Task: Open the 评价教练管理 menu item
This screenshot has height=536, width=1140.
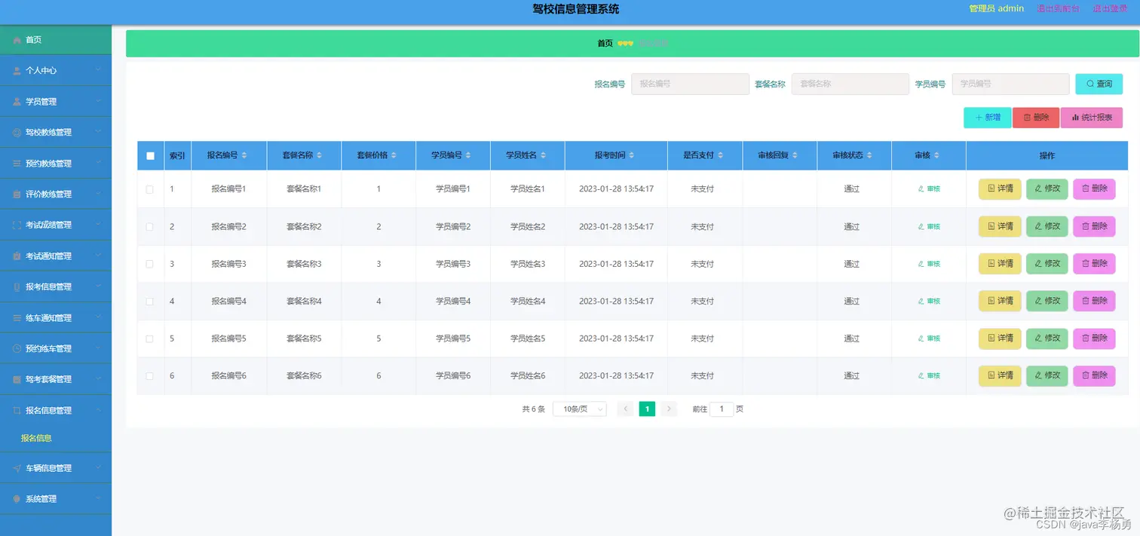Action: 56,194
